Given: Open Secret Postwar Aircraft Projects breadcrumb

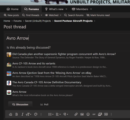Looking at the screenshot, I should point(73,21).
